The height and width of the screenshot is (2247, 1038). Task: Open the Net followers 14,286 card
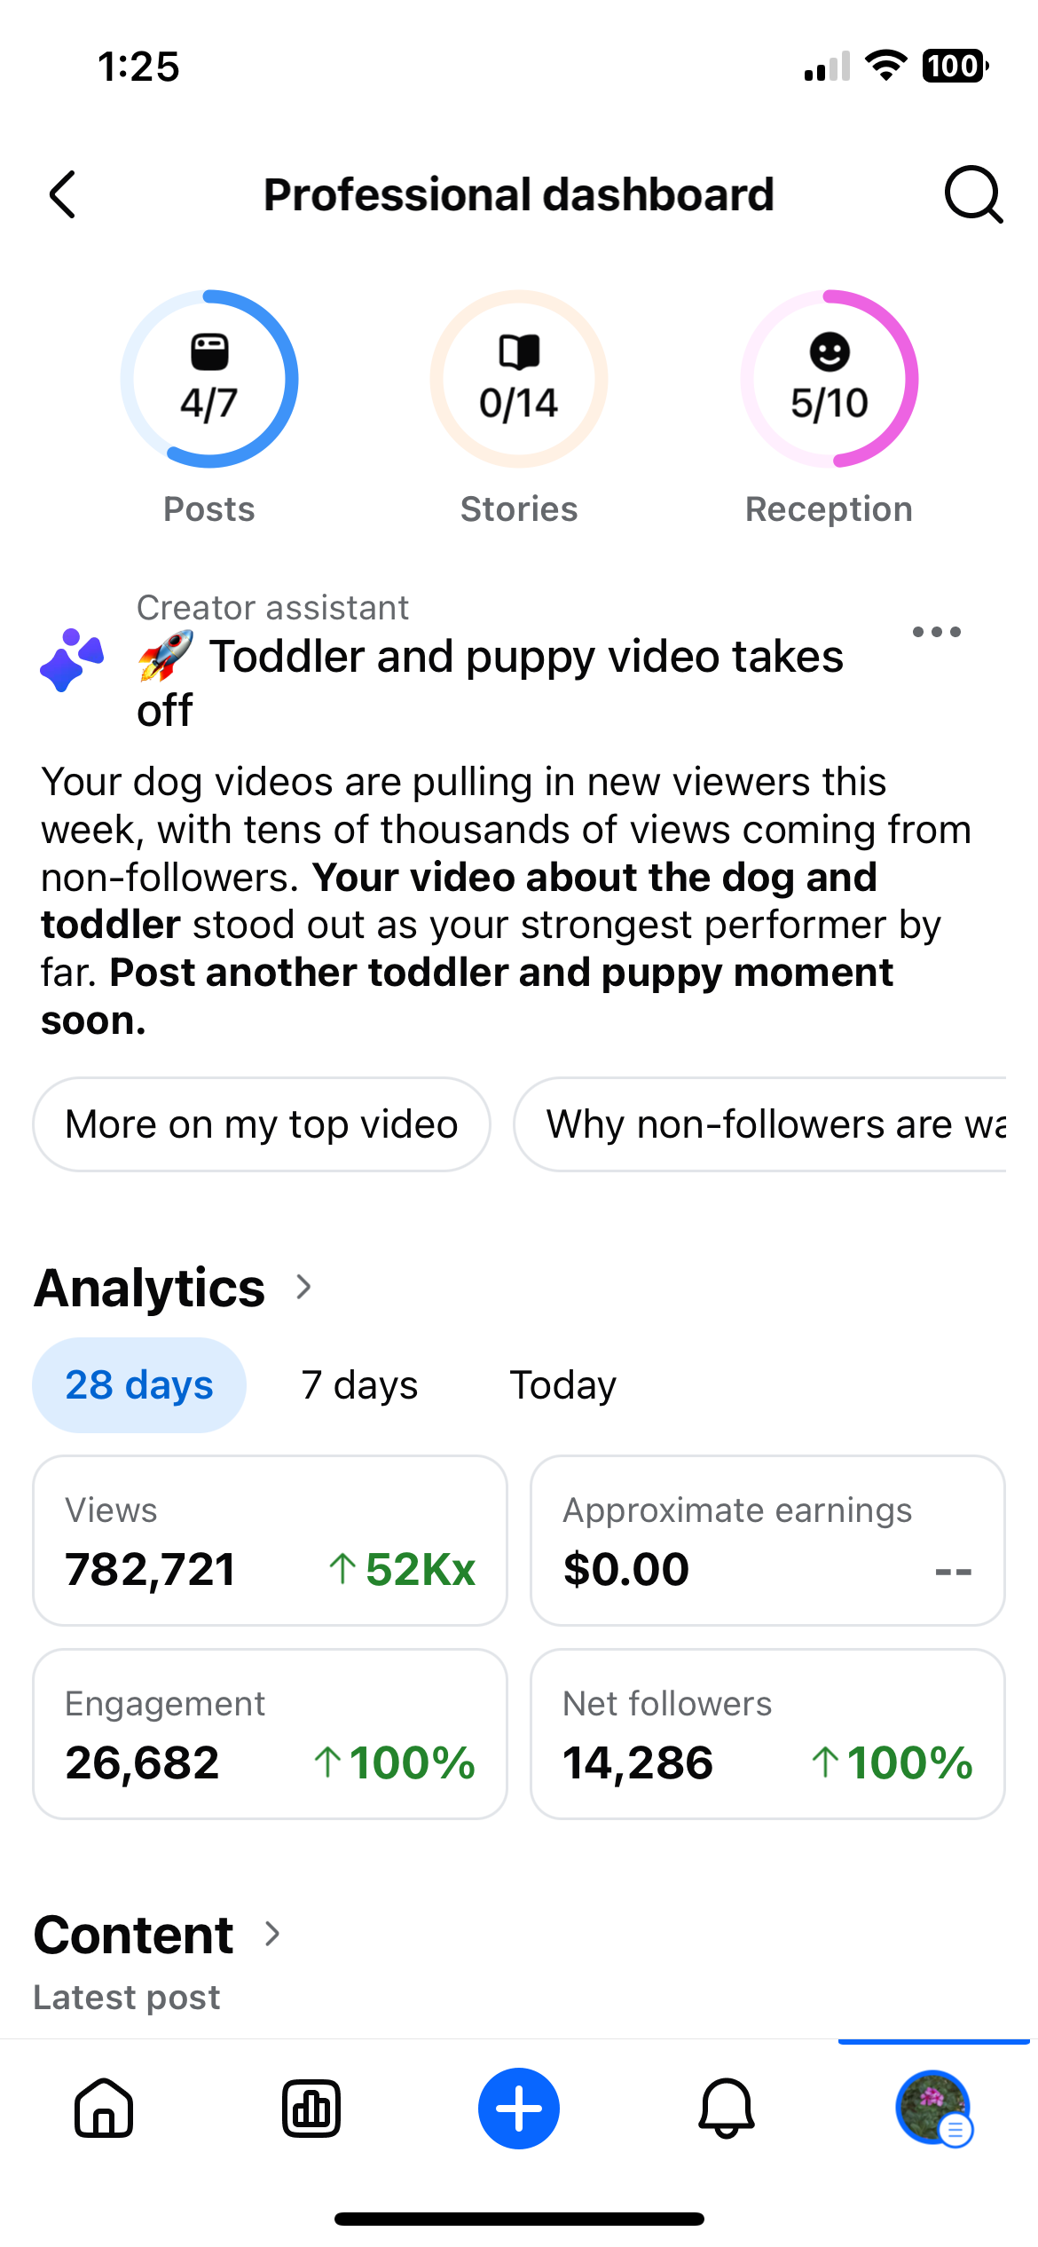coord(767,1734)
